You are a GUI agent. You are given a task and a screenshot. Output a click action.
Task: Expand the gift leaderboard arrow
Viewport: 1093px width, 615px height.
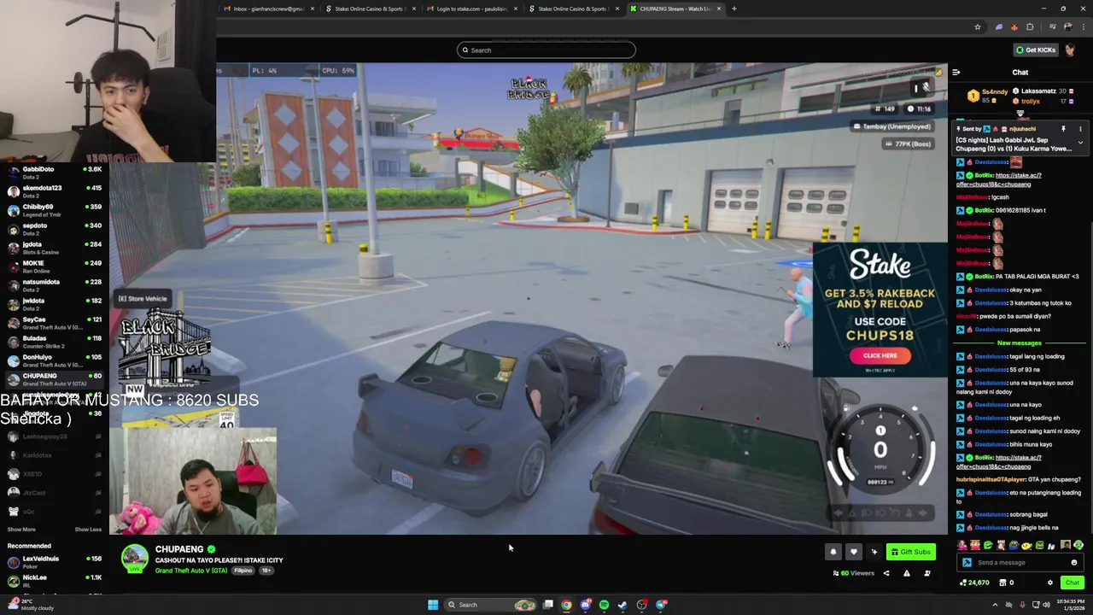click(x=1020, y=113)
